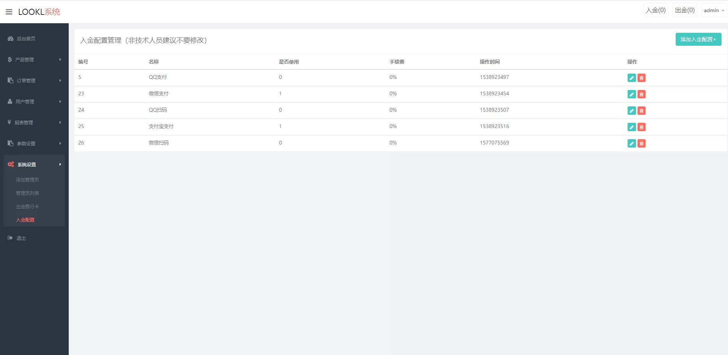Click edit pencil icon for QQ支付 row
The image size is (728, 355).
[631, 78]
